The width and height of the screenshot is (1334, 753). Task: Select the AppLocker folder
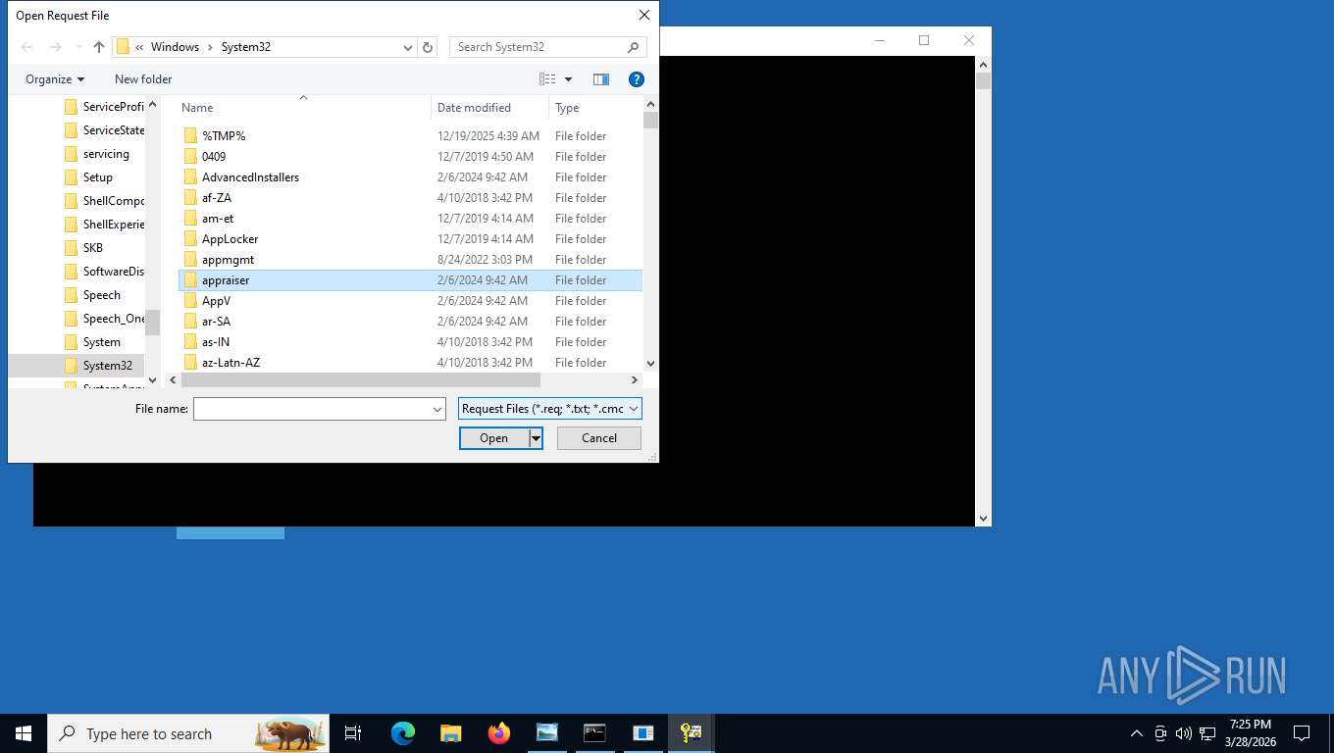point(410,239)
